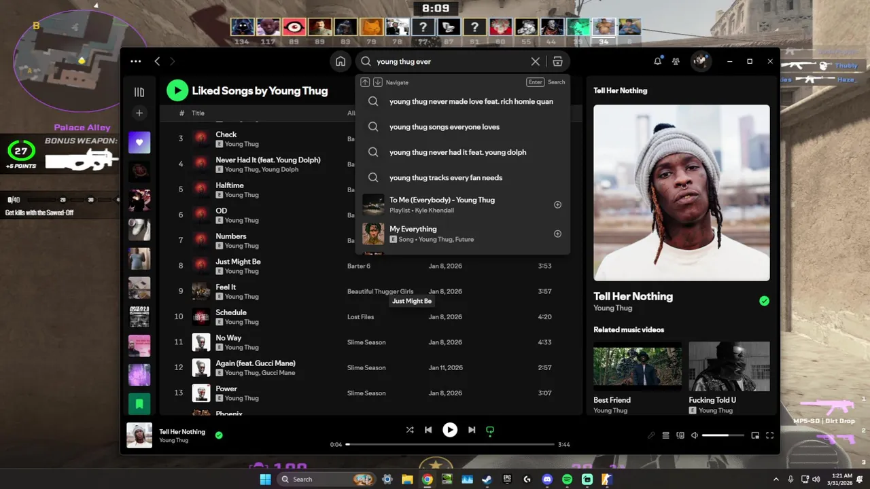Select the track row Halftime
The height and width of the screenshot is (489, 870).
370,189
